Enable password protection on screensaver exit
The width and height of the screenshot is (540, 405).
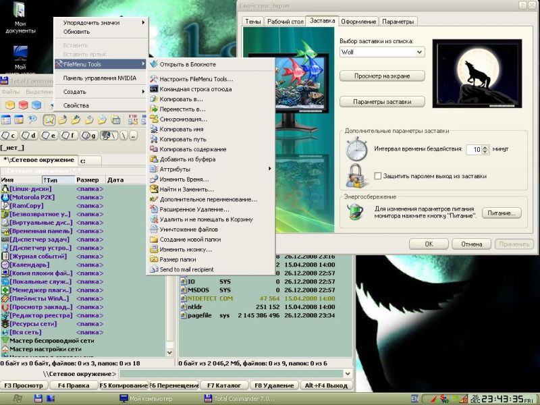[x=378, y=176]
